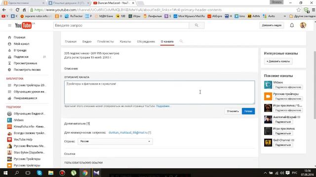
Task: Open the notifications bell
Action: 292,25
